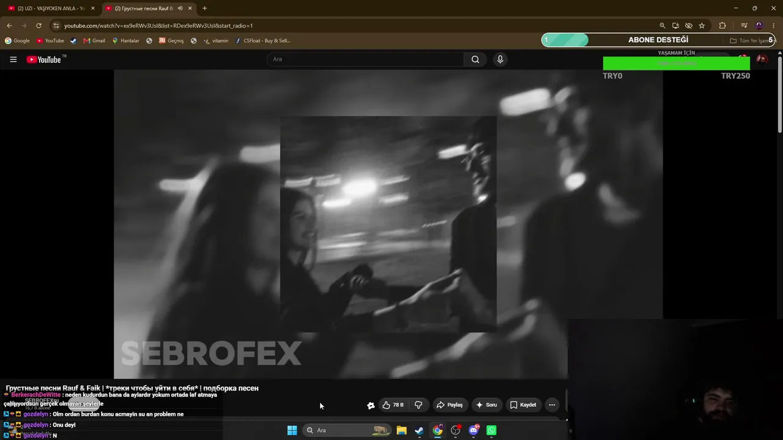
Task: Click the install app icon in address bar
Action: (x=675, y=26)
